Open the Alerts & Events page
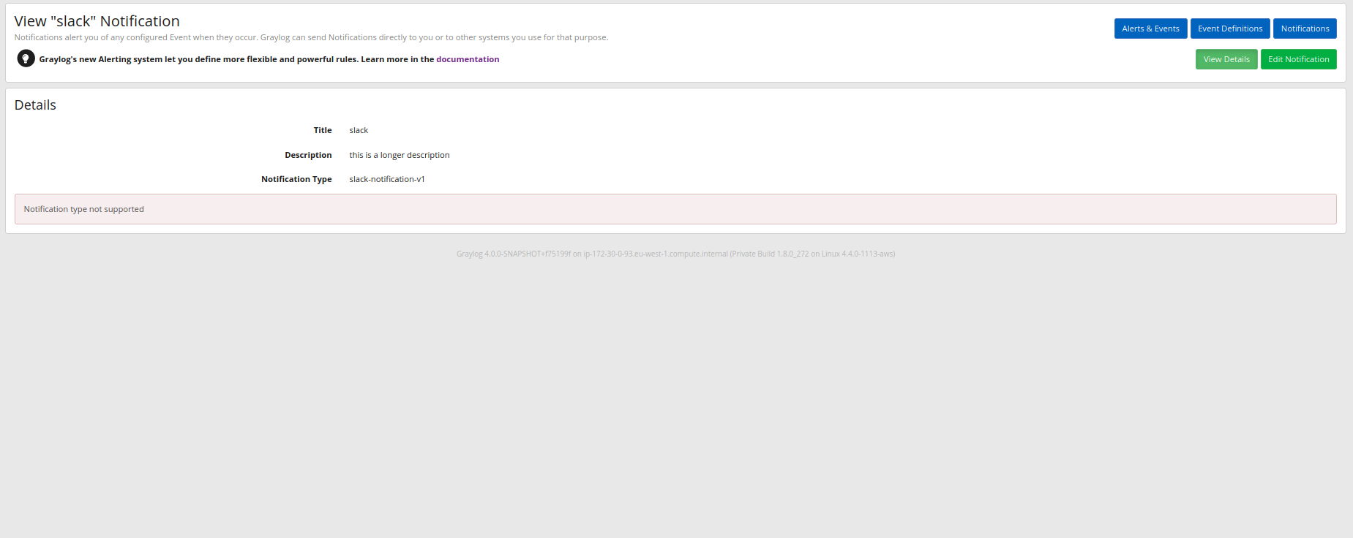1353x538 pixels. click(x=1150, y=29)
